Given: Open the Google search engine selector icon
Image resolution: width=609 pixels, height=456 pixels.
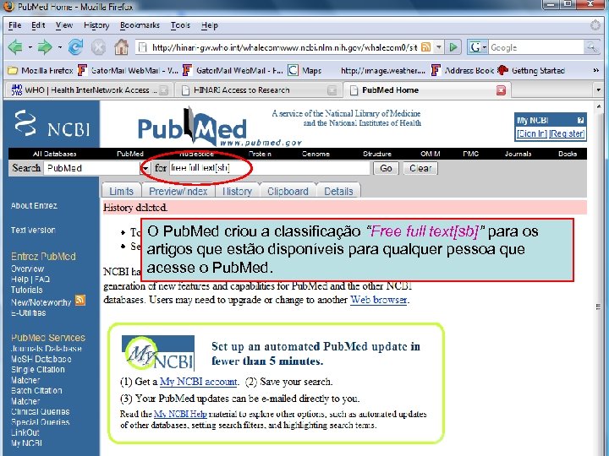Looking at the screenshot, I should [478, 47].
